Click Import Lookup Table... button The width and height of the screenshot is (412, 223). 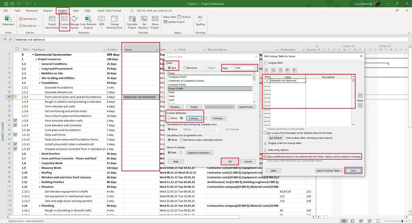329,171
